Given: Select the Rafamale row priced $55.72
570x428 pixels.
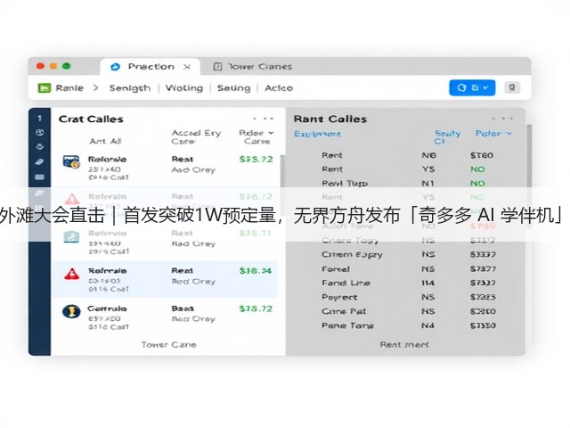Looking at the screenshot, I should 166,168.
